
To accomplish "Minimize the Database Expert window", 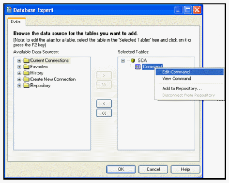I will tap(178, 10).
